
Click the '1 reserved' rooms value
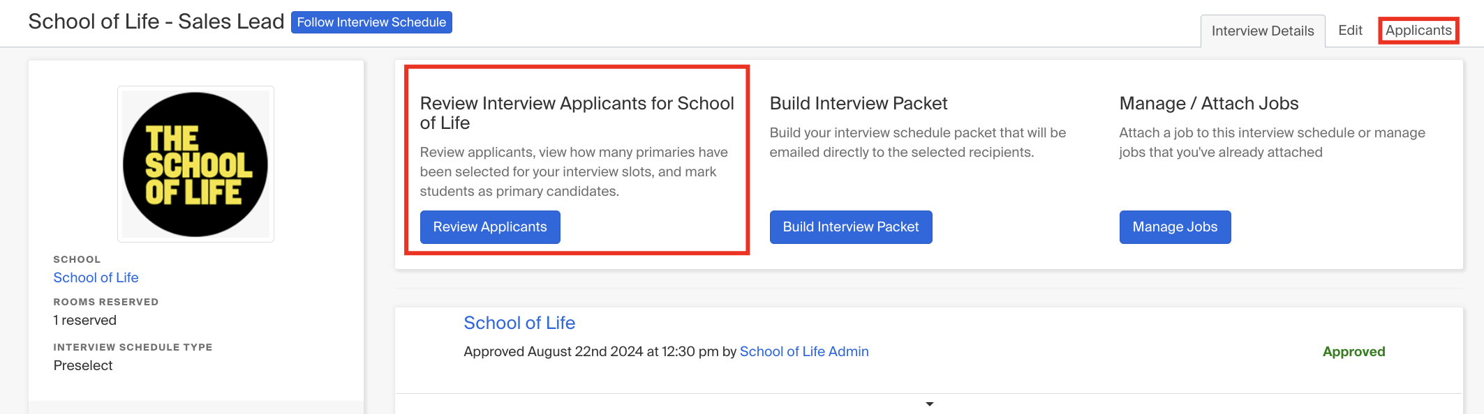click(x=85, y=320)
